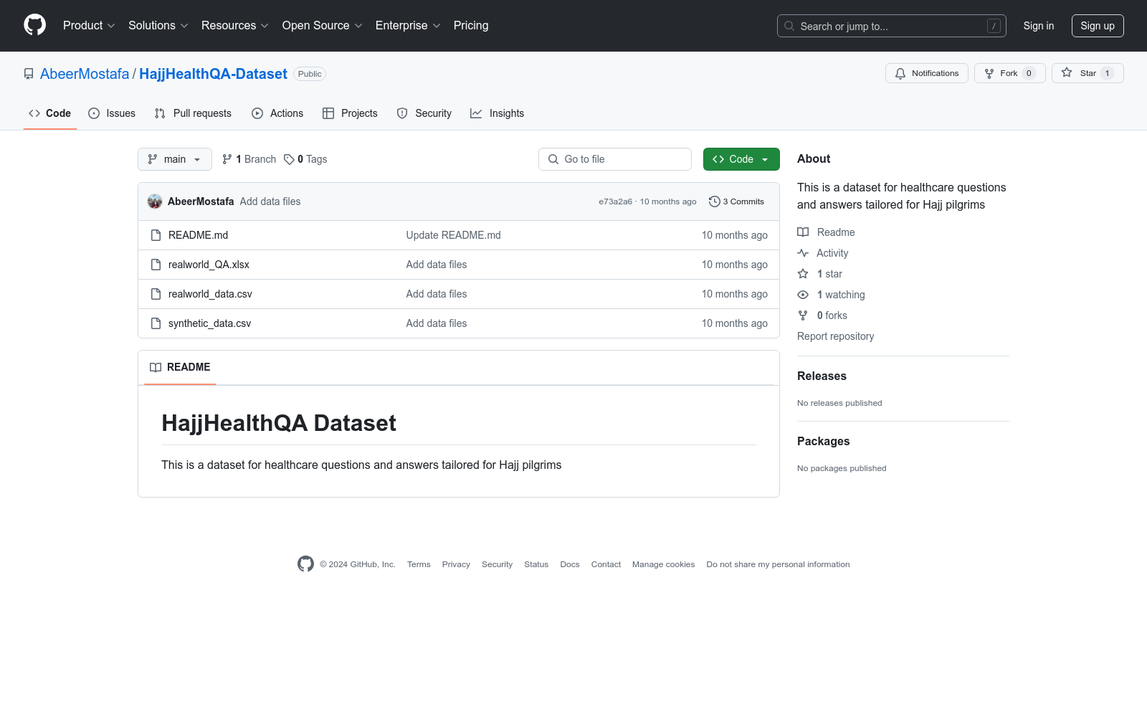The image size is (1147, 717).
Task: Expand the Resources menu
Action: pyautogui.click(x=234, y=25)
